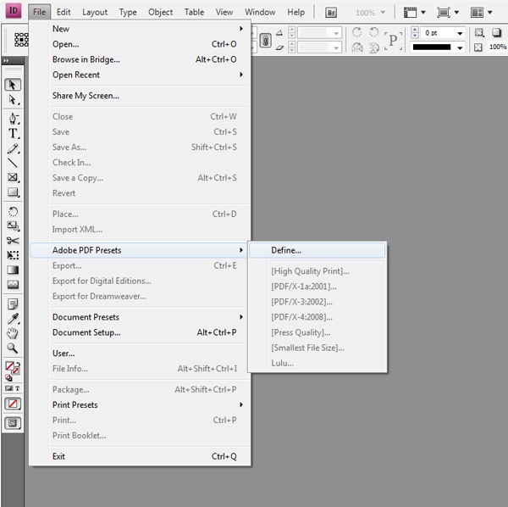The height and width of the screenshot is (507, 508).
Task: Select the Type tool
Action: click(13, 133)
